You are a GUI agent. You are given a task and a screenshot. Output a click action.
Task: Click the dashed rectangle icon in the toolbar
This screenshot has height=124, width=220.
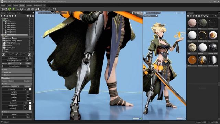pyautogui.click(x=44, y=9)
